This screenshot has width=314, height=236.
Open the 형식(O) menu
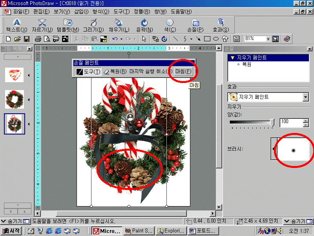(101, 12)
